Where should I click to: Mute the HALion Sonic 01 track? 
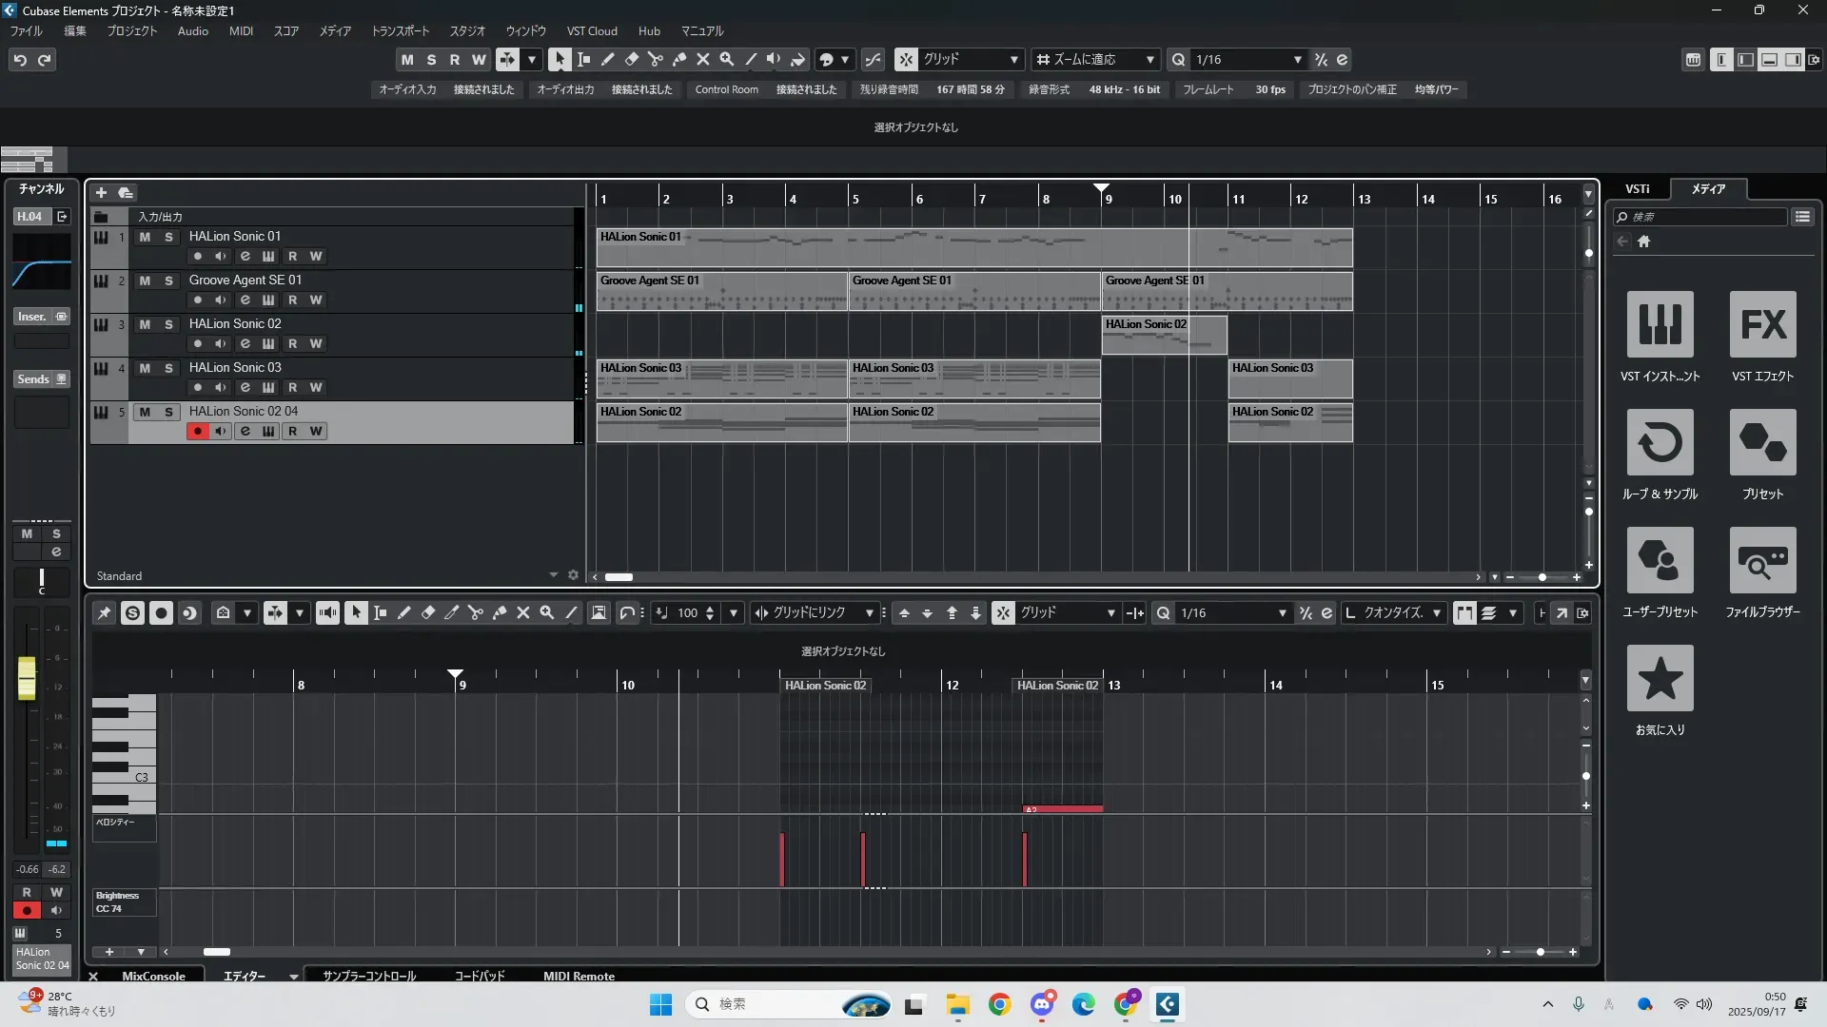click(145, 237)
